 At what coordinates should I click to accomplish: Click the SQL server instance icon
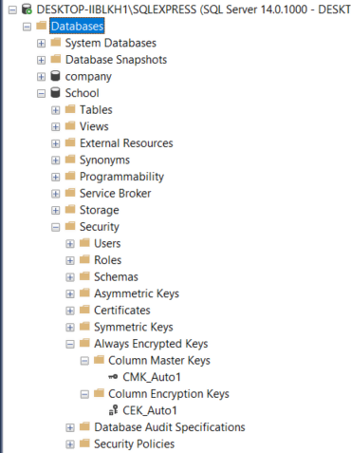click(x=27, y=9)
